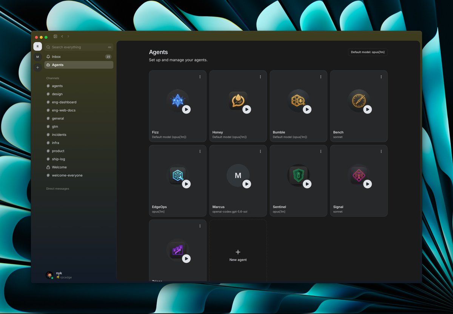Screen dimensions: 453x314
Task: Open the Signal card options menu
Action: (381, 151)
